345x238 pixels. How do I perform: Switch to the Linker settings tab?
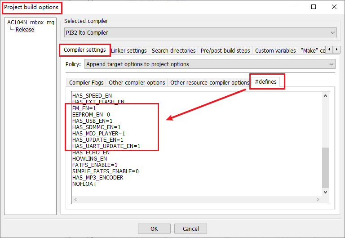pyautogui.click(x=129, y=51)
